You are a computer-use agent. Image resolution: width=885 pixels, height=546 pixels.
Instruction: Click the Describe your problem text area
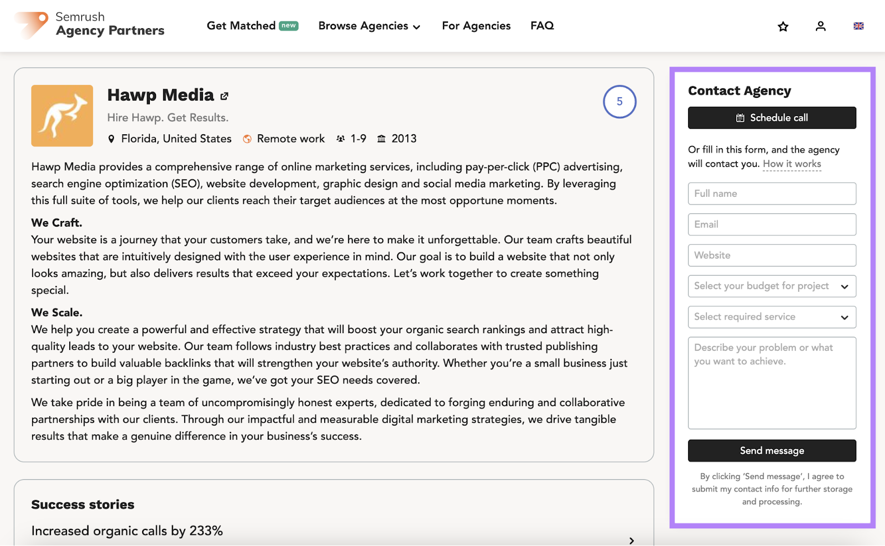(772, 383)
